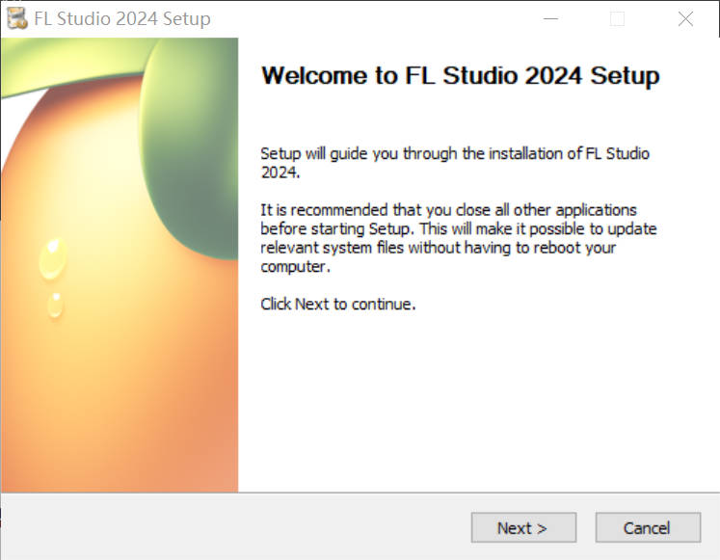Click the greyed-out maximize window button
This screenshot has height=560, width=720.
coord(617,18)
